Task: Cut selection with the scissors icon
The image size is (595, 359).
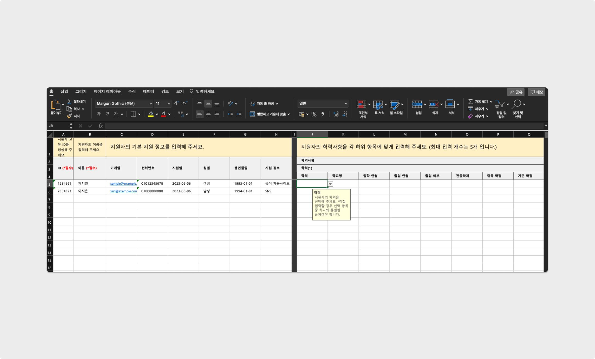Action: [x=69, y=102]
